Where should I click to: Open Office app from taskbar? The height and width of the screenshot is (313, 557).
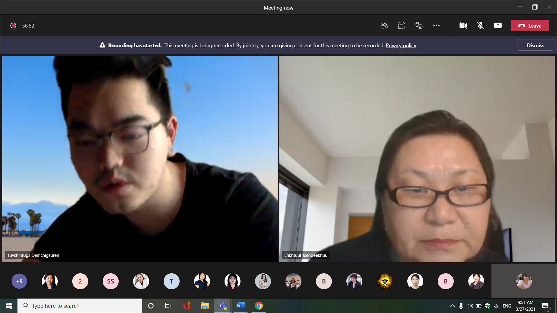click(187, 306)
